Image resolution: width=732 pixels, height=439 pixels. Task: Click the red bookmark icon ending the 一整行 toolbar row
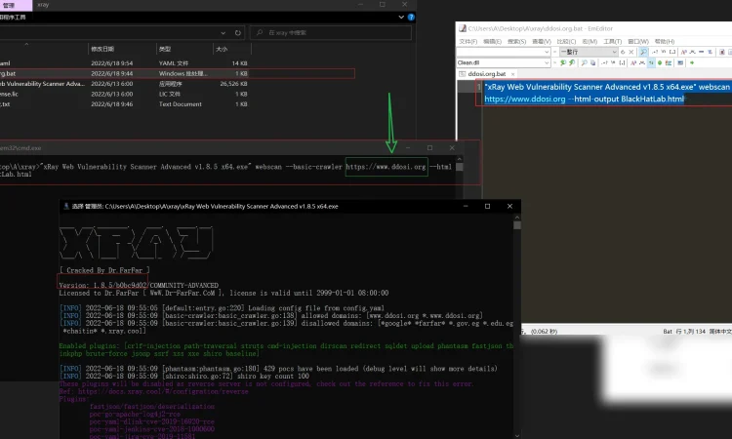pyautogui.click(x=722, y=52)
